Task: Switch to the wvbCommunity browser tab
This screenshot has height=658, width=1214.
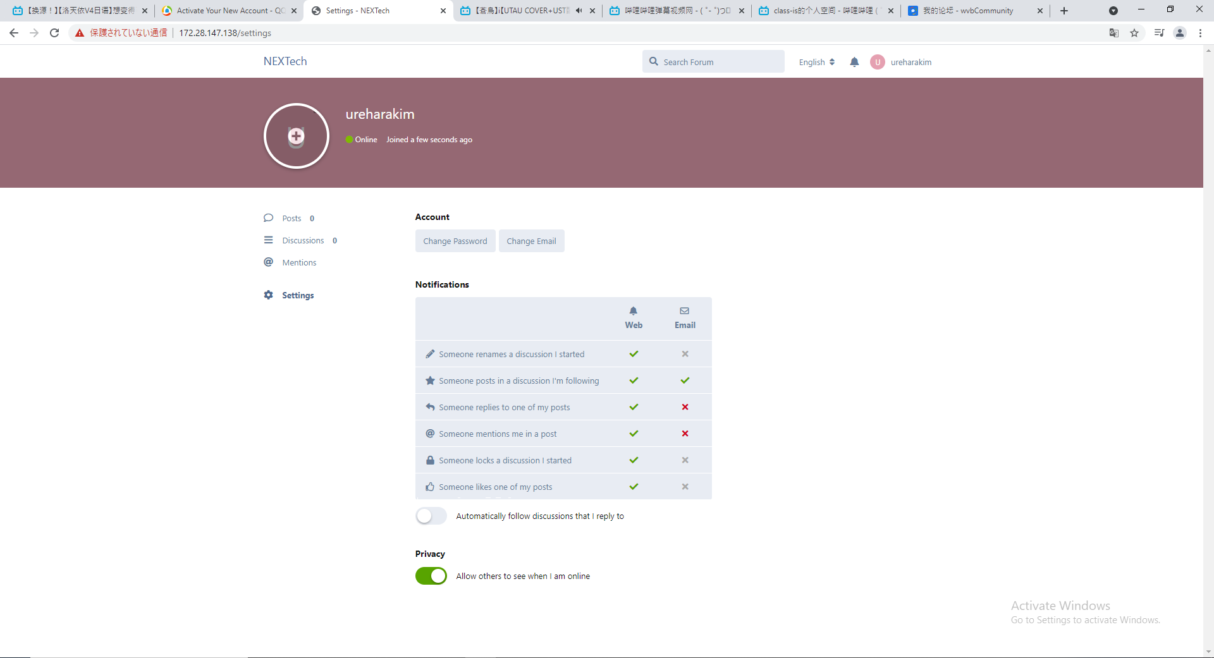Action: click(967, 11)
